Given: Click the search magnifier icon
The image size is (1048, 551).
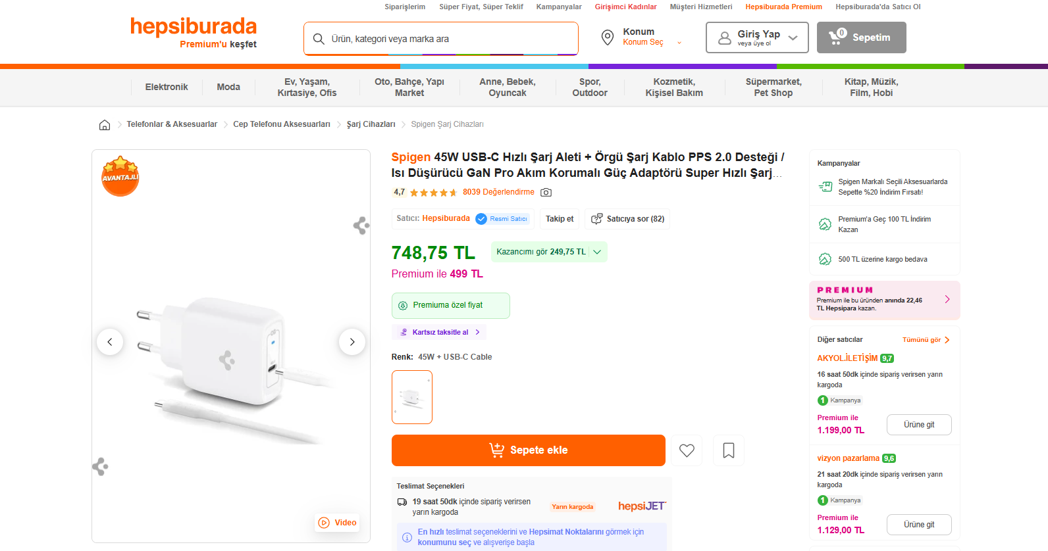Looking at the screenshot, I should pos(319,39).
